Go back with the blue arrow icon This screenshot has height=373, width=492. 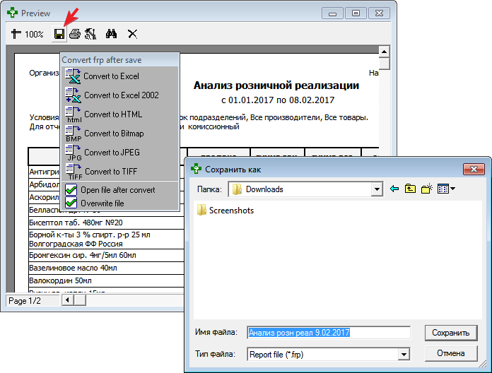(x=394, y=189)
